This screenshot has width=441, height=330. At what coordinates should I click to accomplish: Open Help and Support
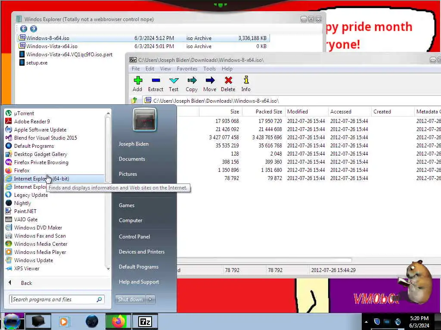tap(139, 282)
